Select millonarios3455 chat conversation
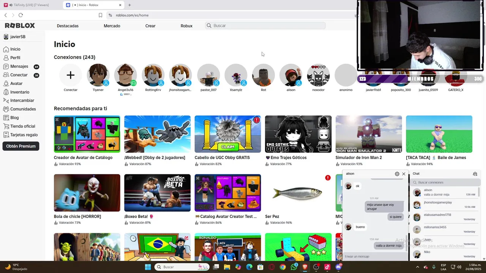The width and height of the screenshot is (486, 273). click(445, 229)
